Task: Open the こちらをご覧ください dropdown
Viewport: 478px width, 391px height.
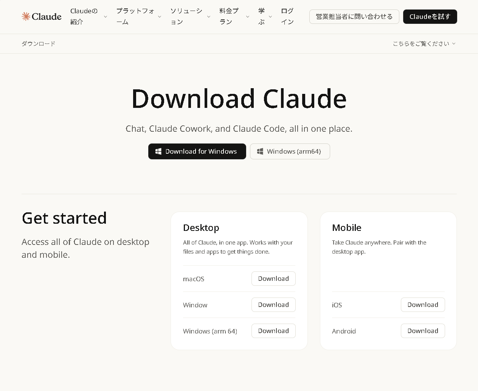Action: tap(424, 44)
